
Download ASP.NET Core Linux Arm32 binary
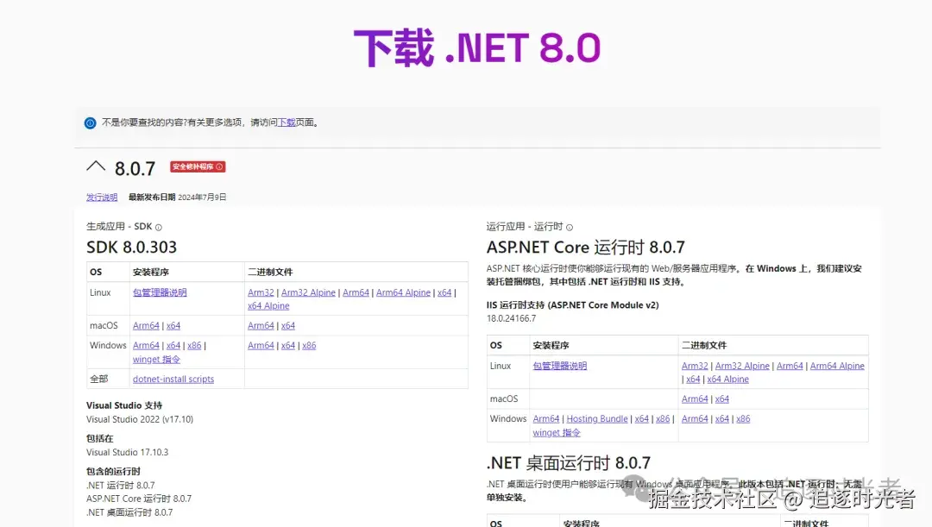[695, 366]
